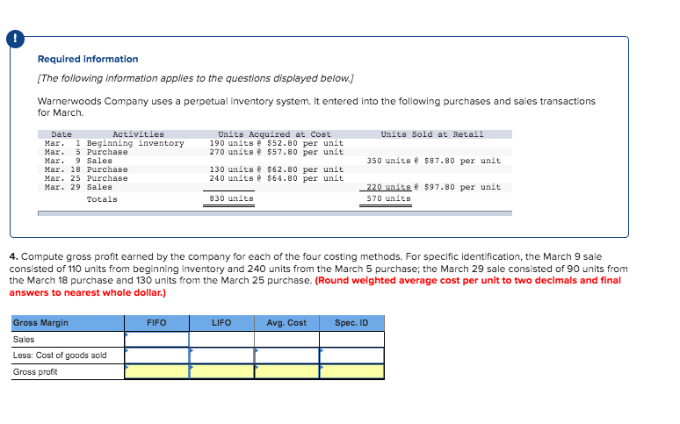Click the 'Date' column header
The height and width of the screenshot is (424, 680).
(x=61, y=134)
